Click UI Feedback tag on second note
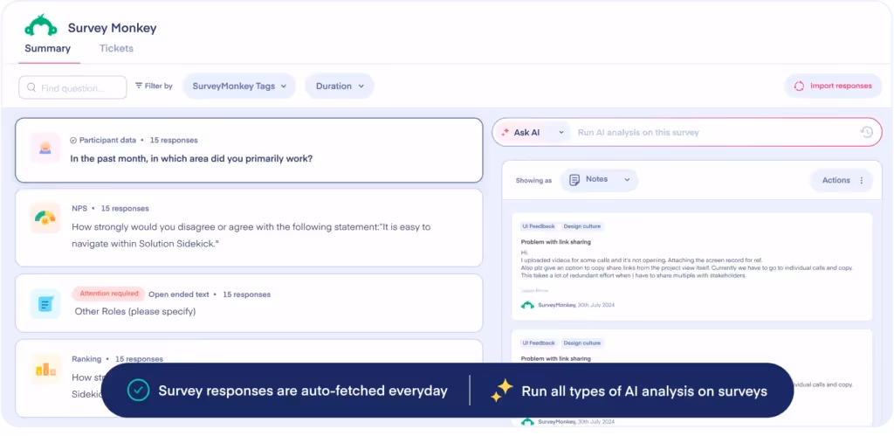Viewport: 894px width, 436px height. (538, 343)
